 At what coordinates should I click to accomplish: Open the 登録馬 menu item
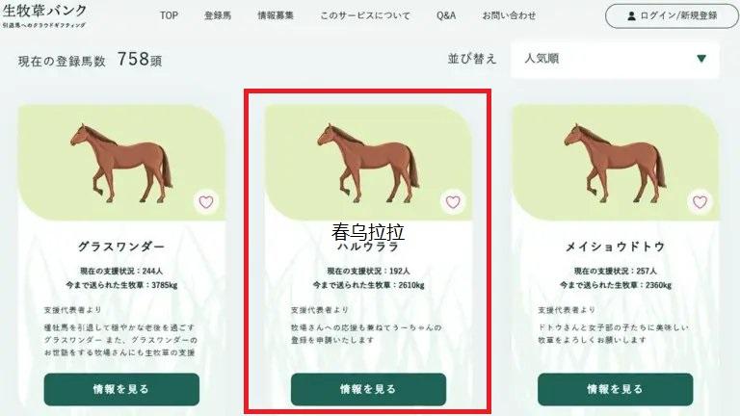point(218,15)
